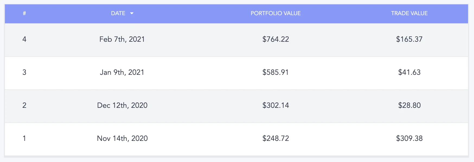Click the Dec 12th, 2020 date cell
Screen dimensions: 474x162
122,105
